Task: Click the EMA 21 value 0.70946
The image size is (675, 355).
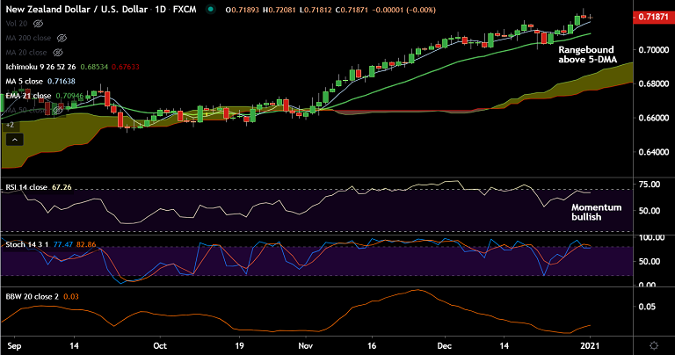Action: (x=69, y=96)
